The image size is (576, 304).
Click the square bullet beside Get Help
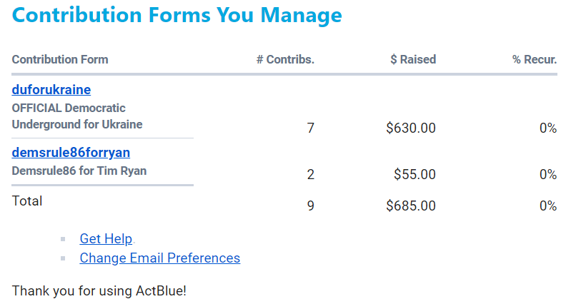coord(63,240)
